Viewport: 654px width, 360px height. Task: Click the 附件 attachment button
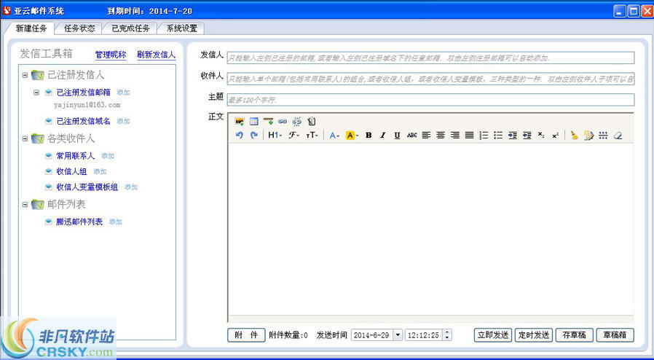tap(246, 335)
